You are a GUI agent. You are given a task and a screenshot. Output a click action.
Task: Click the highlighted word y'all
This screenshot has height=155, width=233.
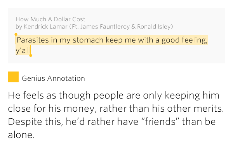[23, 50]
